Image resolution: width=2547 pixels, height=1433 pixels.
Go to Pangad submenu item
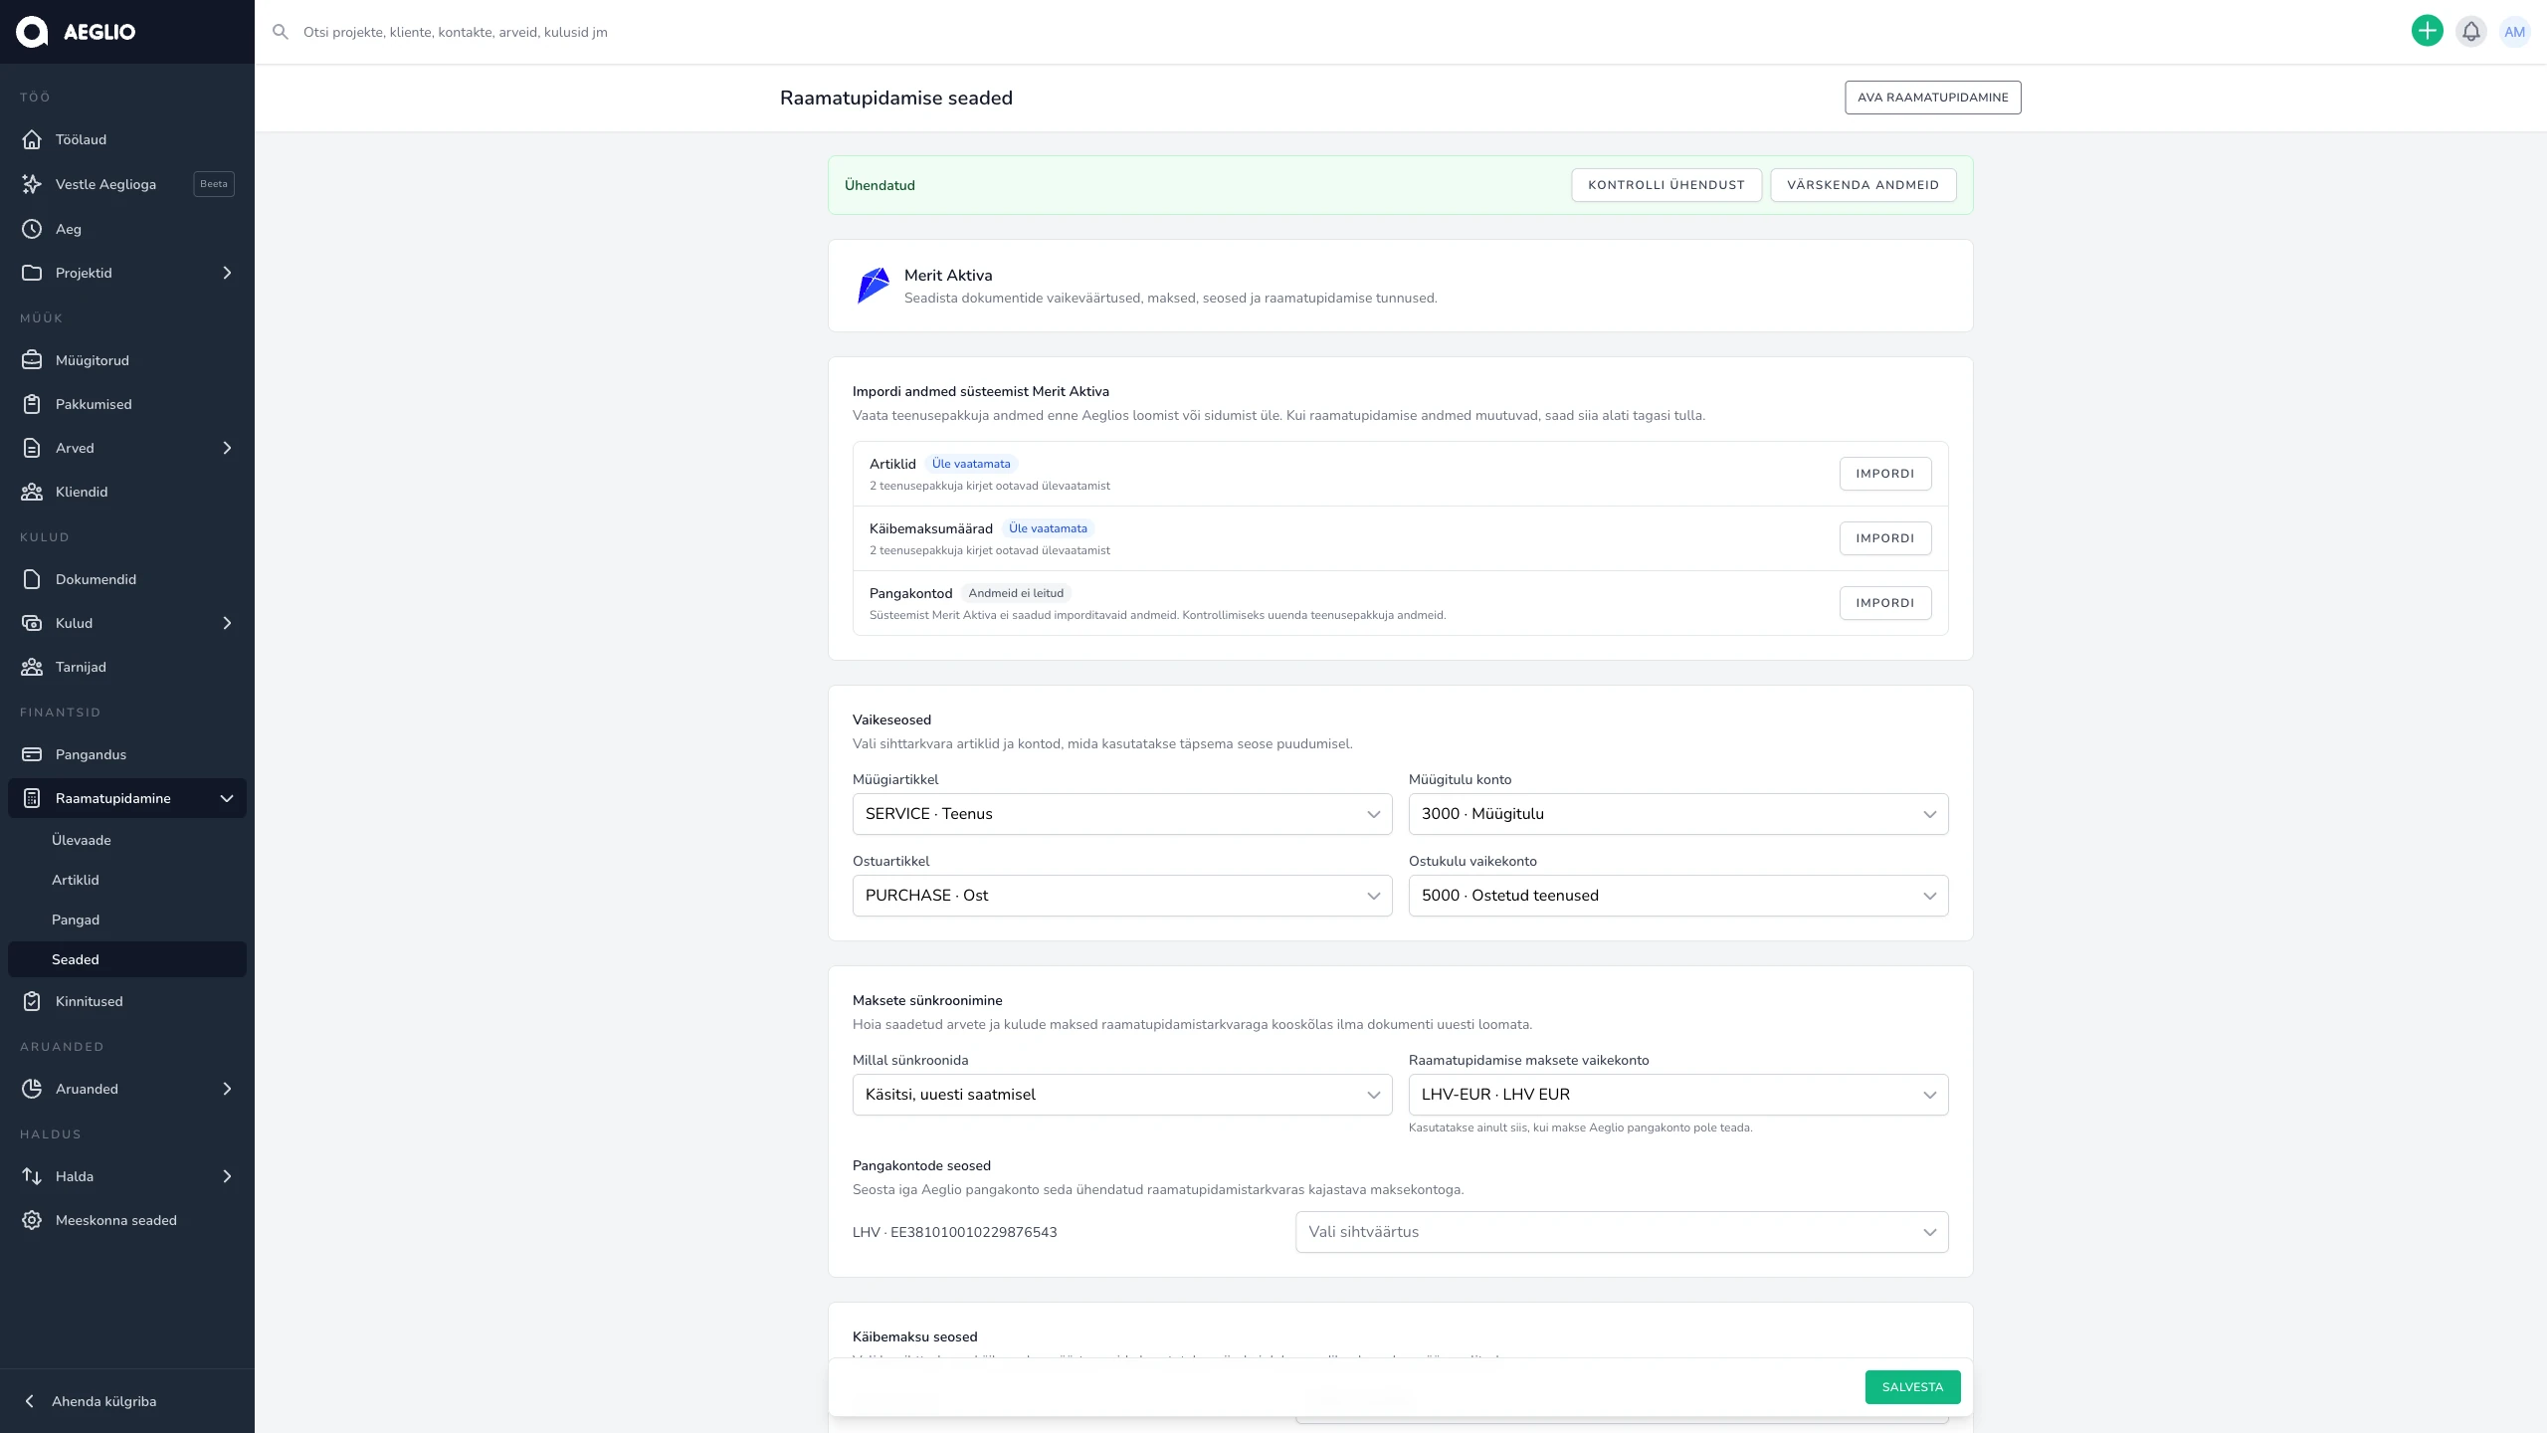[127, 920]
